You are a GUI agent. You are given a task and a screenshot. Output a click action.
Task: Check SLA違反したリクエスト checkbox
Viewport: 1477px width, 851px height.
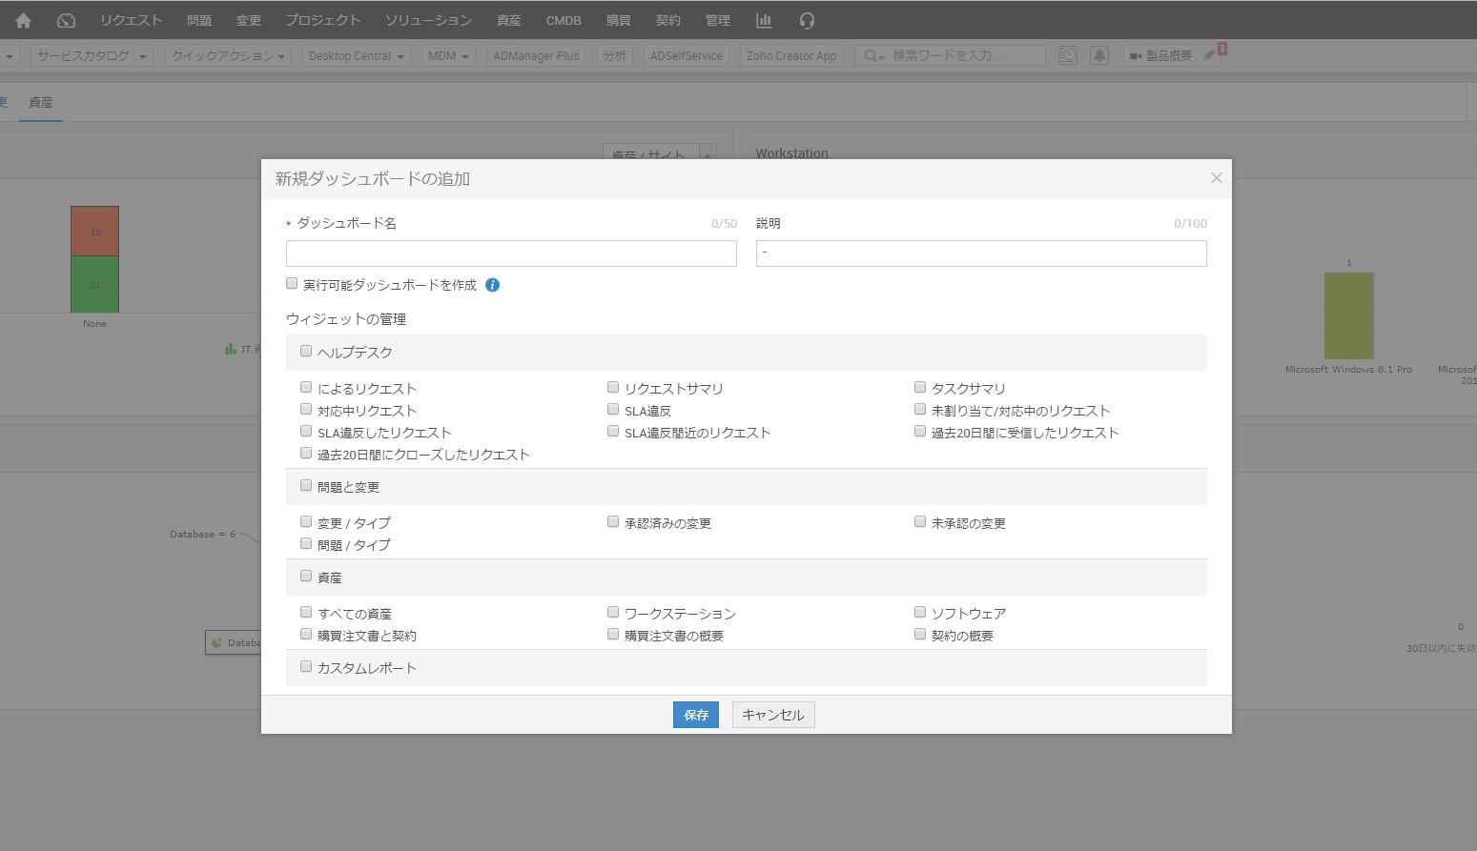[x=306, y=432]
